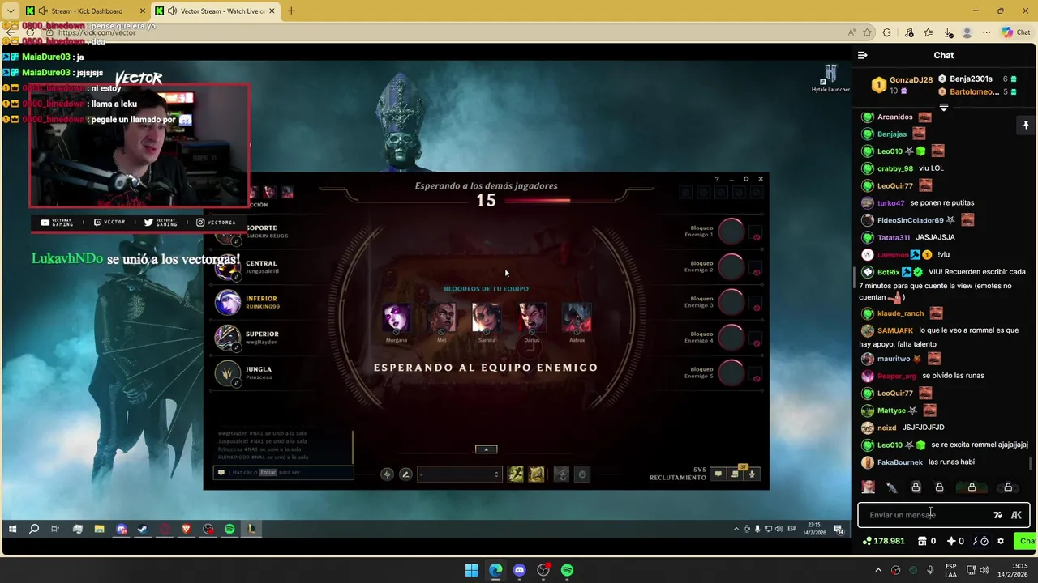Click the pinned message pin icon in chat

1025,125
